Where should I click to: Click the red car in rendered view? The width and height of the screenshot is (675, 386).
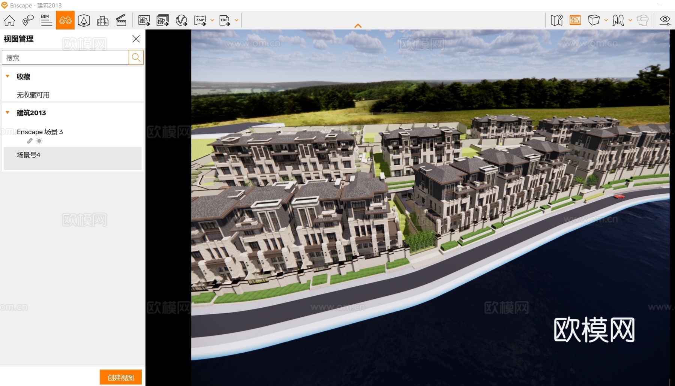tap(619, 196)
